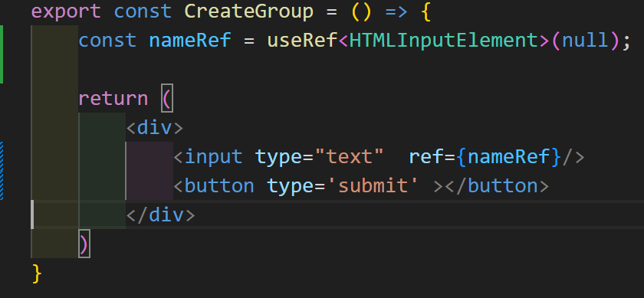Click 'nameRef' inside the curly braces
The width and height of the screenshot is (644, 298).
(x=508, y=157)
